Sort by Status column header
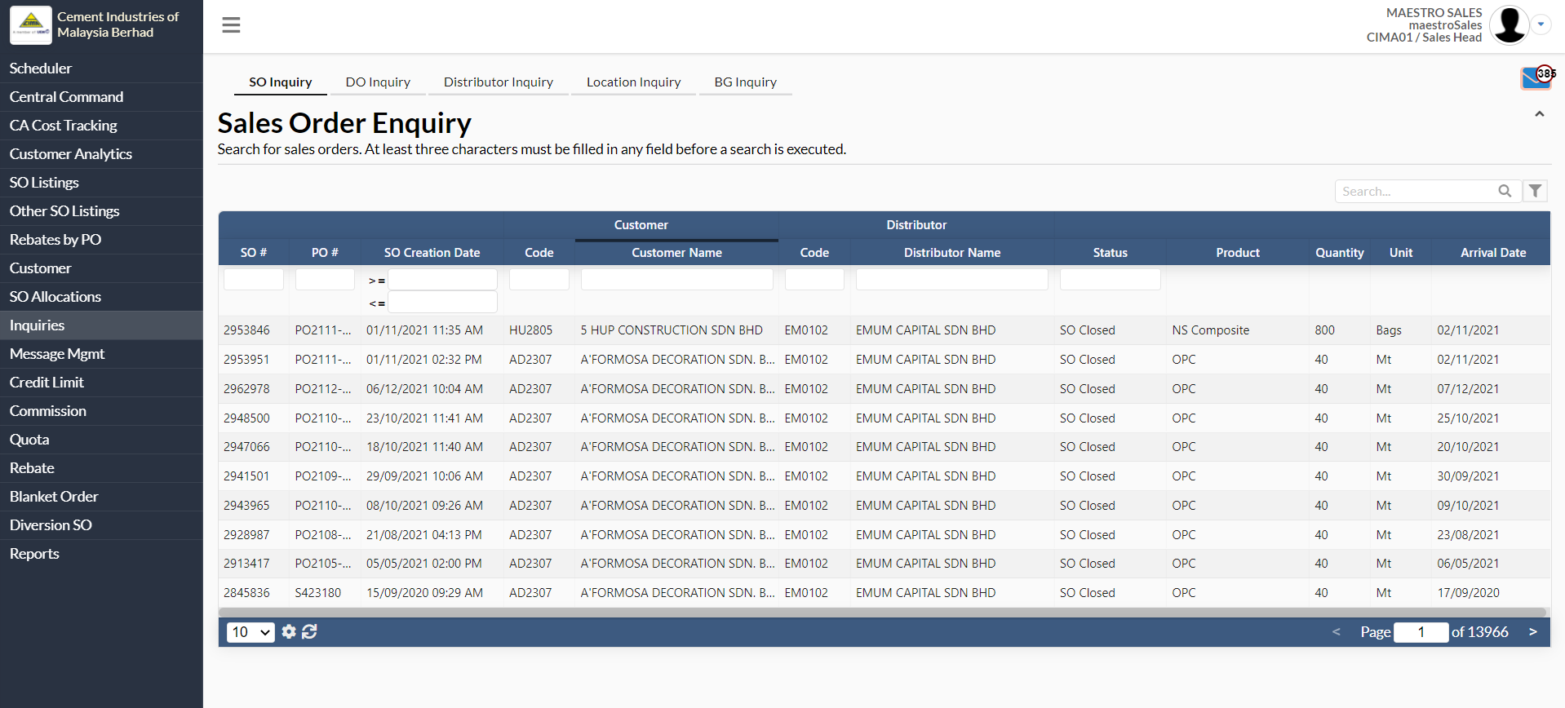The width and height of the screenshot is (1565, 708). pyautogui.click(x=1110, y=253)
